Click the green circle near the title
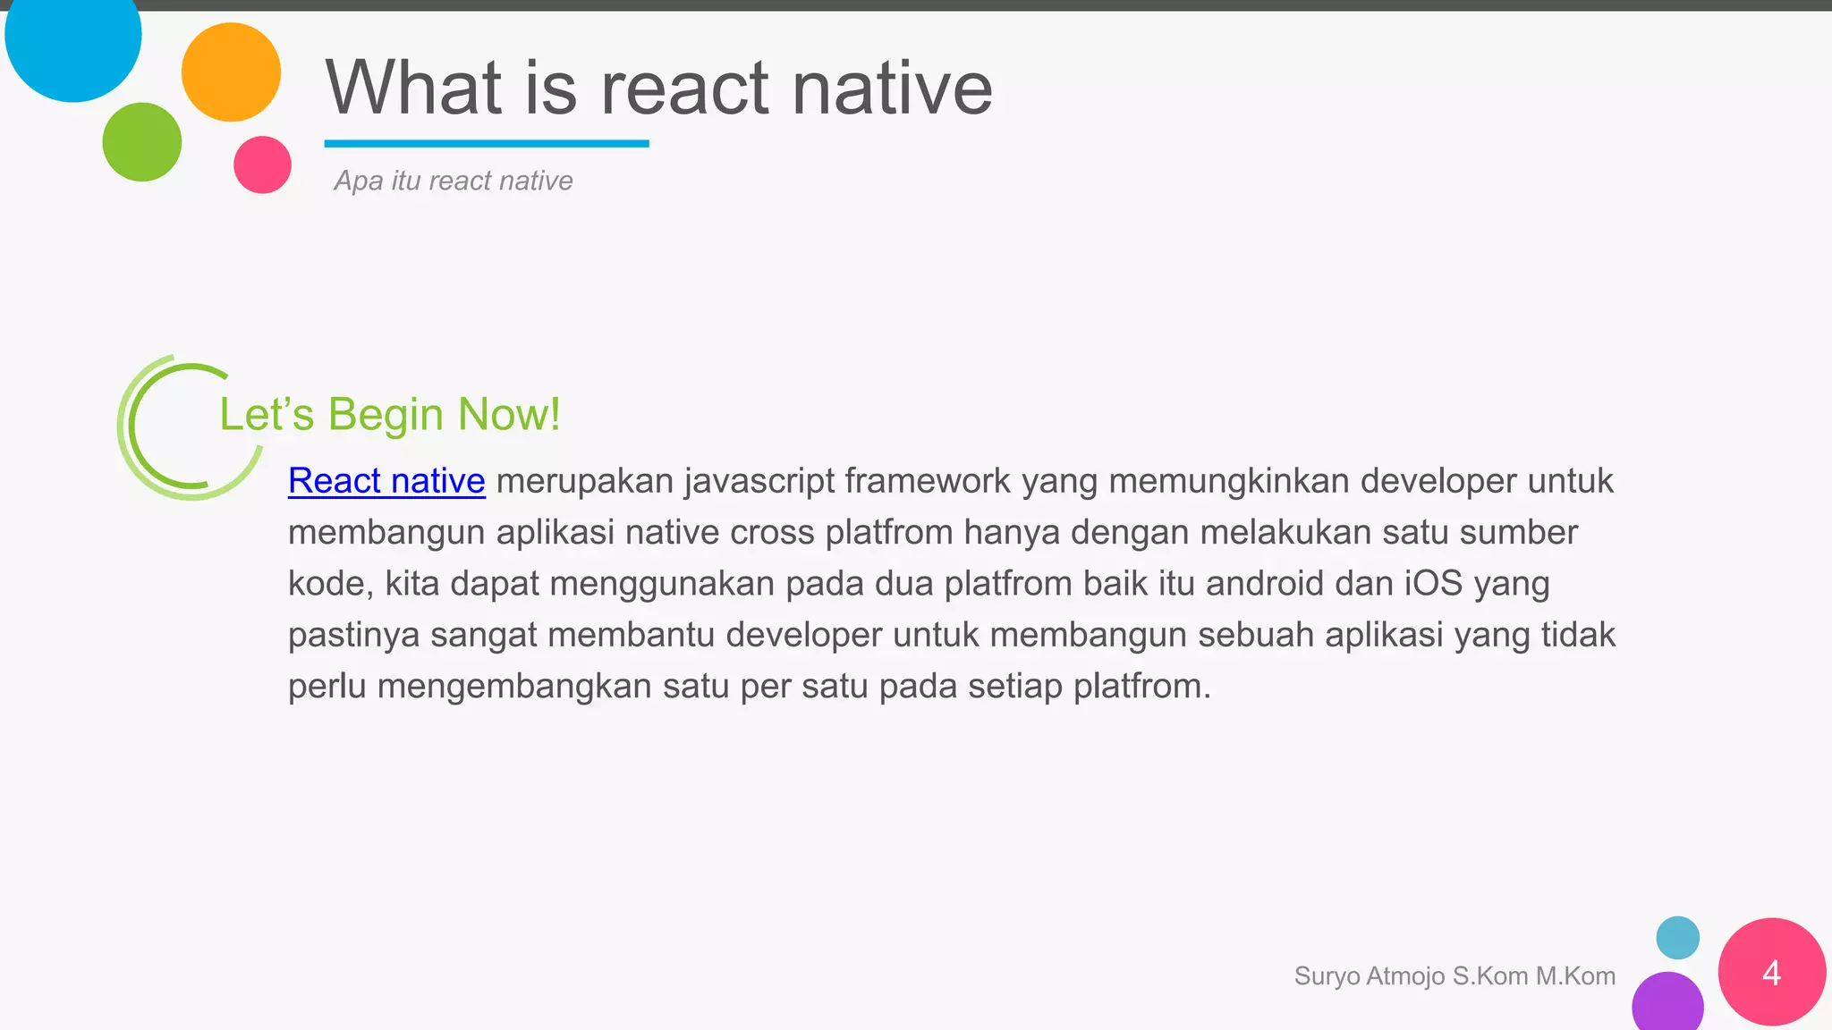 click(142, 142)
